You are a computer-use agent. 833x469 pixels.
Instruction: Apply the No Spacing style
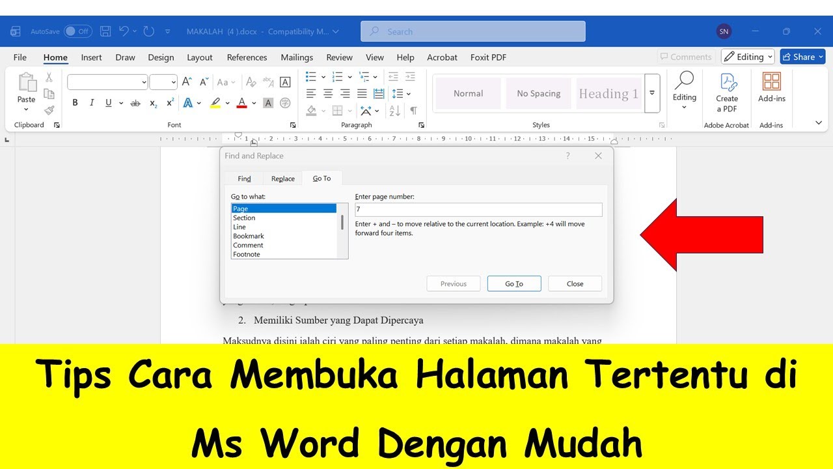(x=539, y=93)
